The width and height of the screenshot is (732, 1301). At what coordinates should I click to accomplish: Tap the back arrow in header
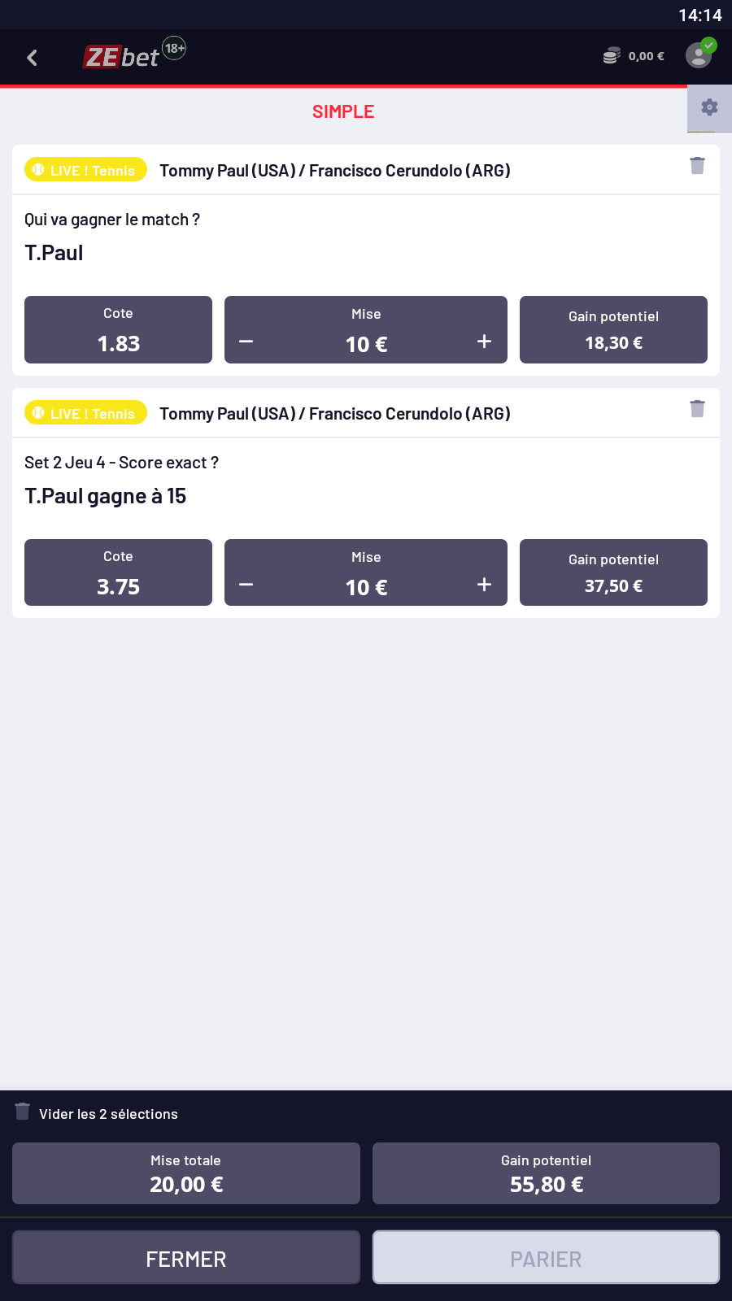click(x=33, y=58)
